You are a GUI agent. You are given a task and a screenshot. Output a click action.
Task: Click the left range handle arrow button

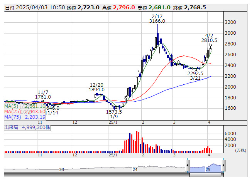click(188, 165)
